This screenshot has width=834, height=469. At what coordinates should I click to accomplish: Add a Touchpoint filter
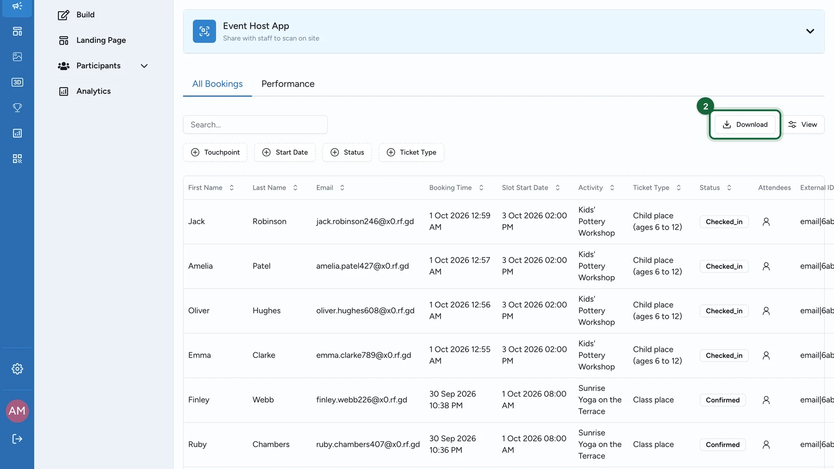tap(215, 153)
